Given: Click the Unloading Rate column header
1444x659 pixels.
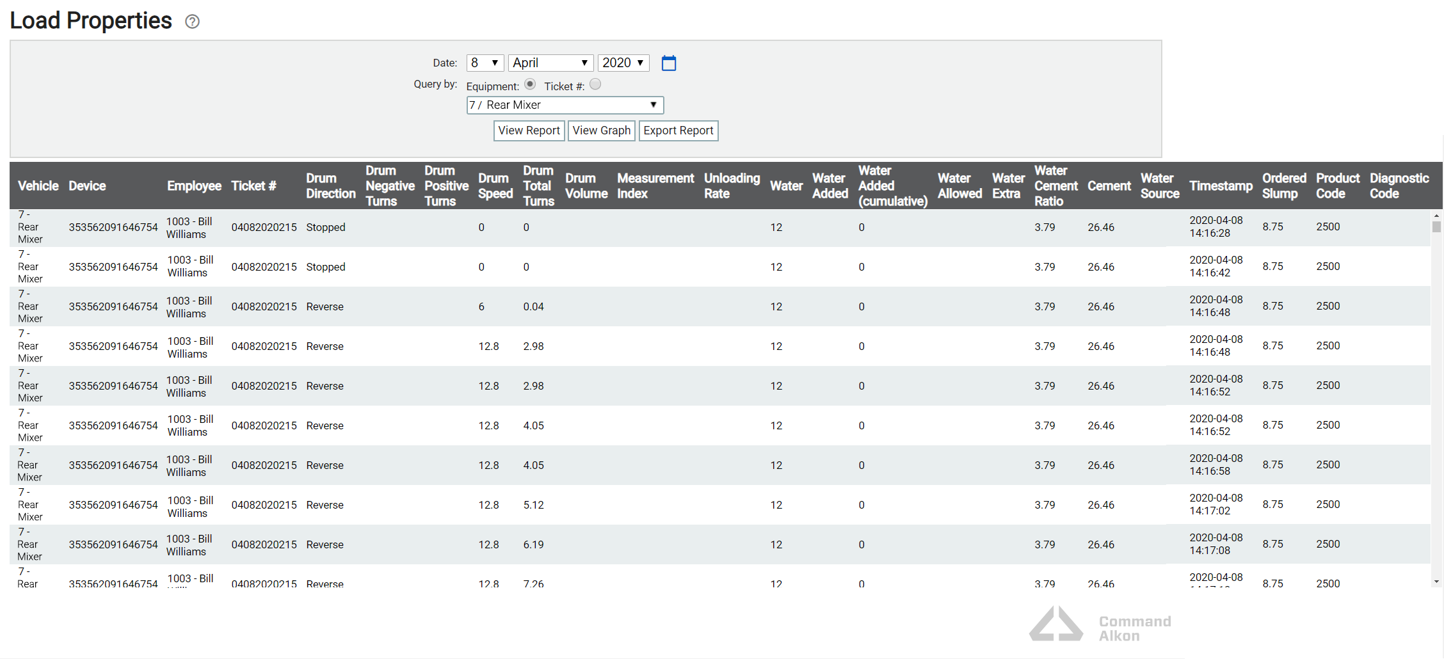Looking at the screenshot, I should click(x=732, y=186).
